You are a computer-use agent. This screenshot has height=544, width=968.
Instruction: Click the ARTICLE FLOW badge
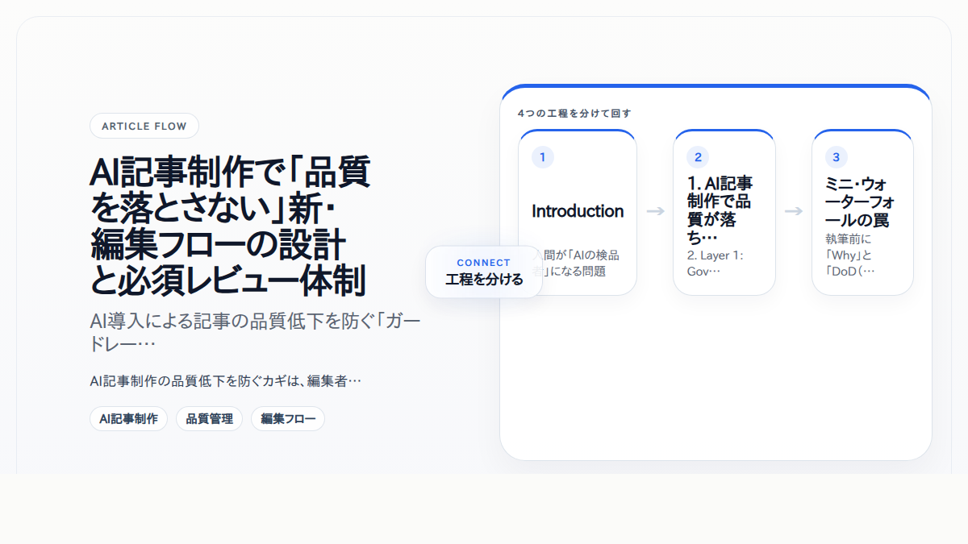point(144,126)
